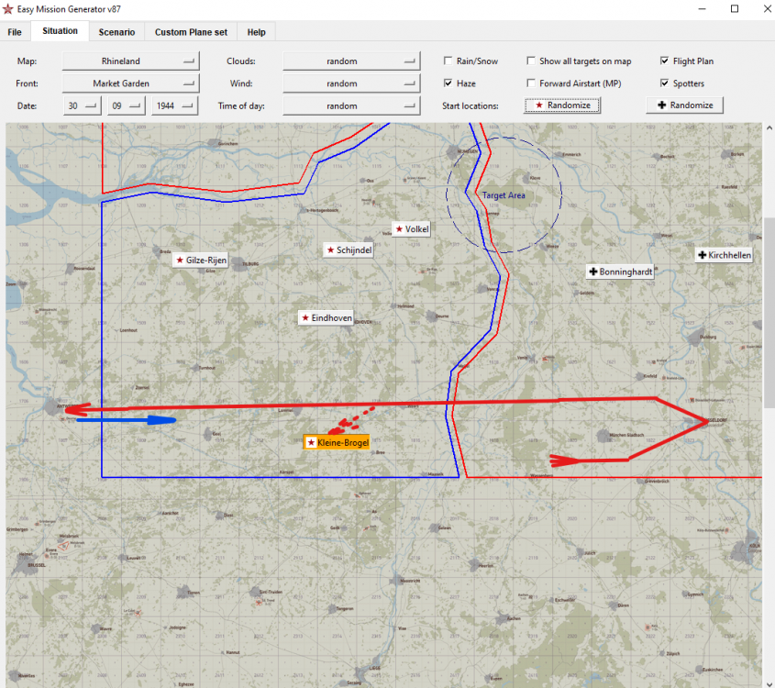Open the File menu
This screenshot has width=775, height=688.
tap(15, 32)
